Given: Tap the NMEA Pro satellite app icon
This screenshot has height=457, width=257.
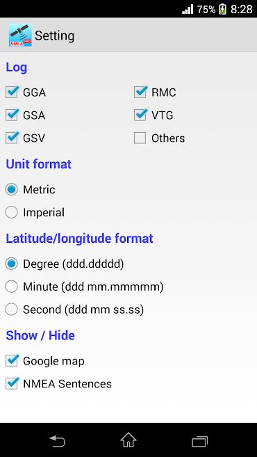Looking at the screenshot, I should 20,35.
